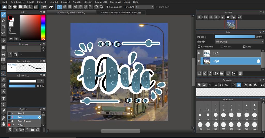Enable the Khóa lock checkbox
Screen dimensions: 265x138
(244, 47)
